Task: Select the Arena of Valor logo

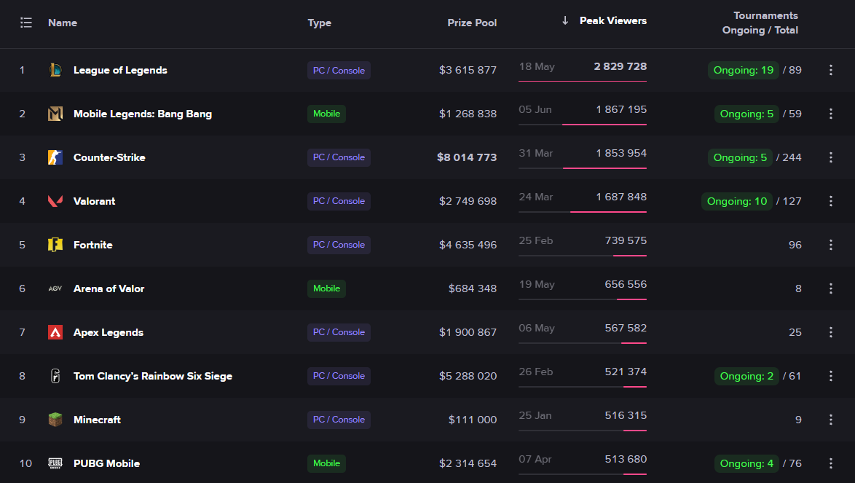Action: 55,288
